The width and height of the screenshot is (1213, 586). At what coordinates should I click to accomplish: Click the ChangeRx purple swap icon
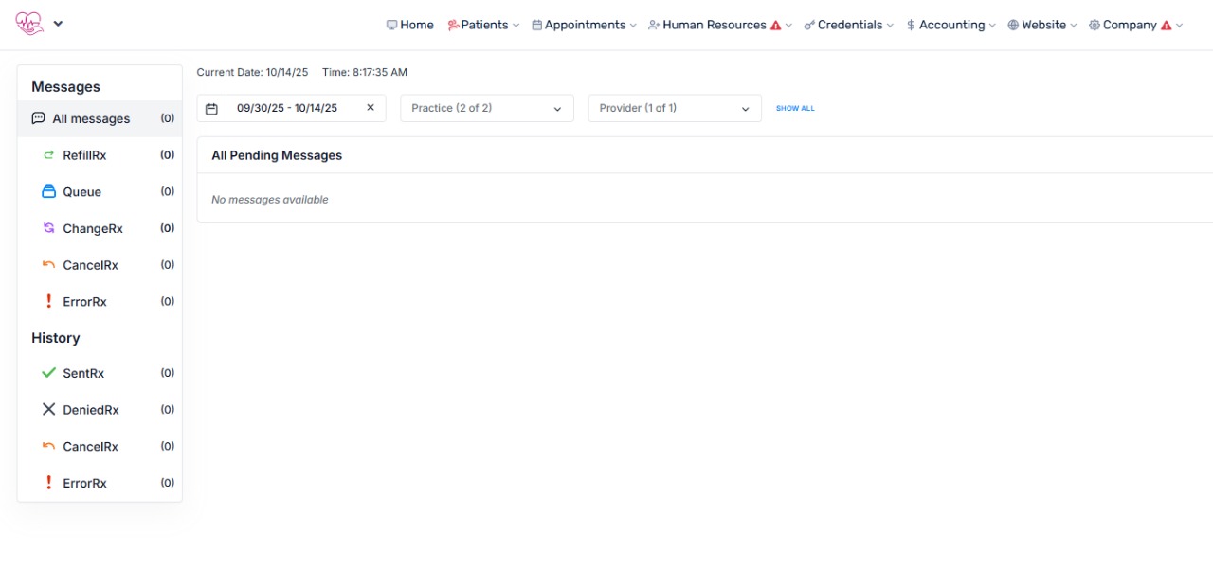[x=49, y=228]
